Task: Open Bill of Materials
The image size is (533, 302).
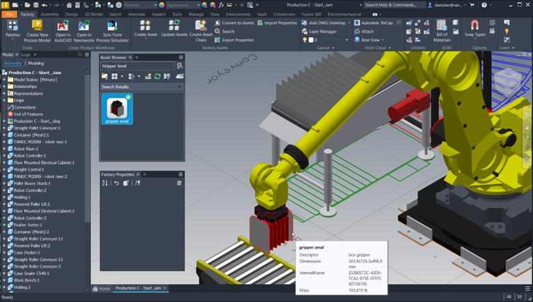Action: [x=441, y=31]
